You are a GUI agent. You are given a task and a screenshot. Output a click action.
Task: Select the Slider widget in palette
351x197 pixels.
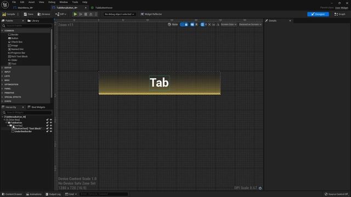(13, 60)
